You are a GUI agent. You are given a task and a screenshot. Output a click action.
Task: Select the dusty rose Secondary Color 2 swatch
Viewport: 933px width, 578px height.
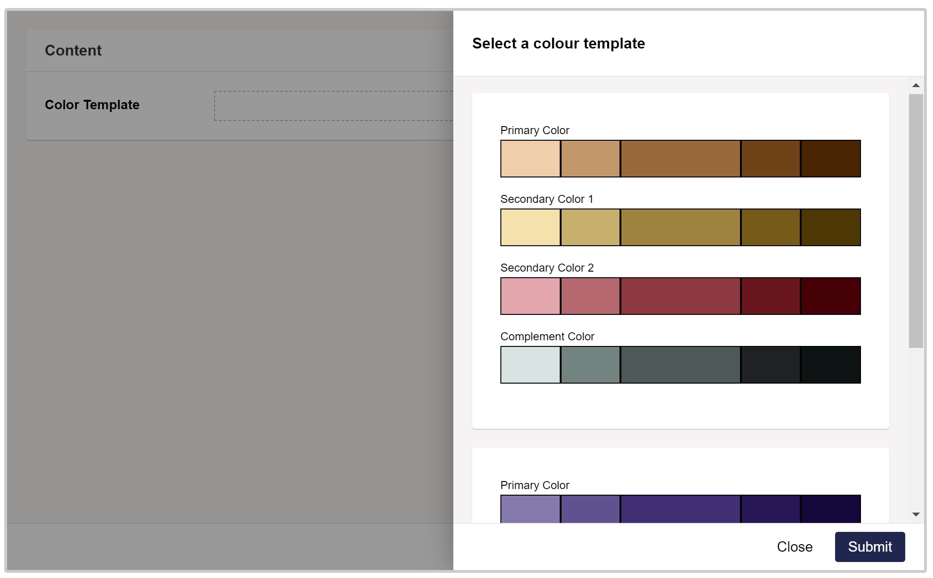590,296
